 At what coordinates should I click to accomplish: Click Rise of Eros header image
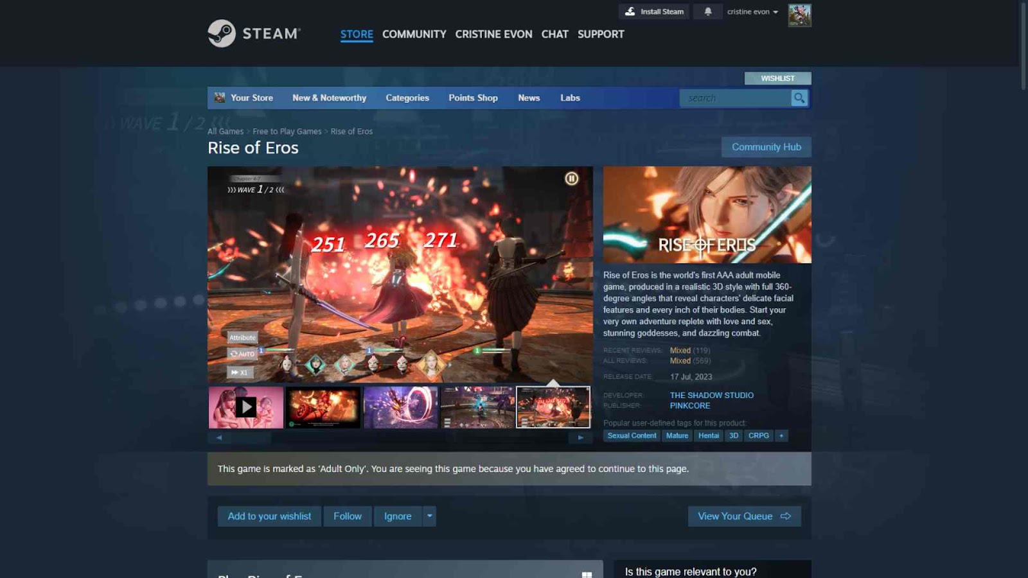click(x=707, y=215)
